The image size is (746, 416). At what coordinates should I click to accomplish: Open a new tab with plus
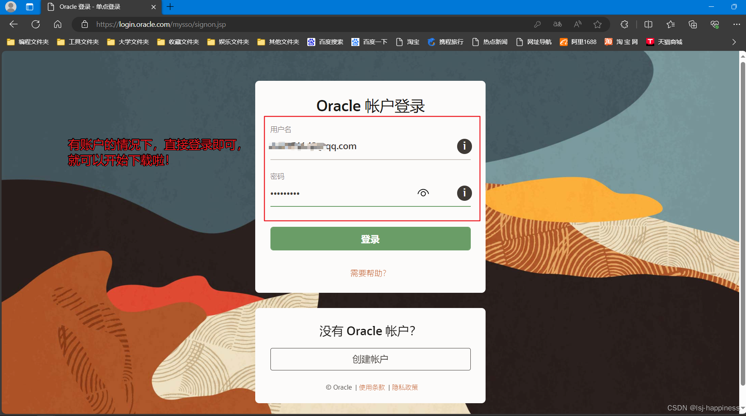click(170, 7)
